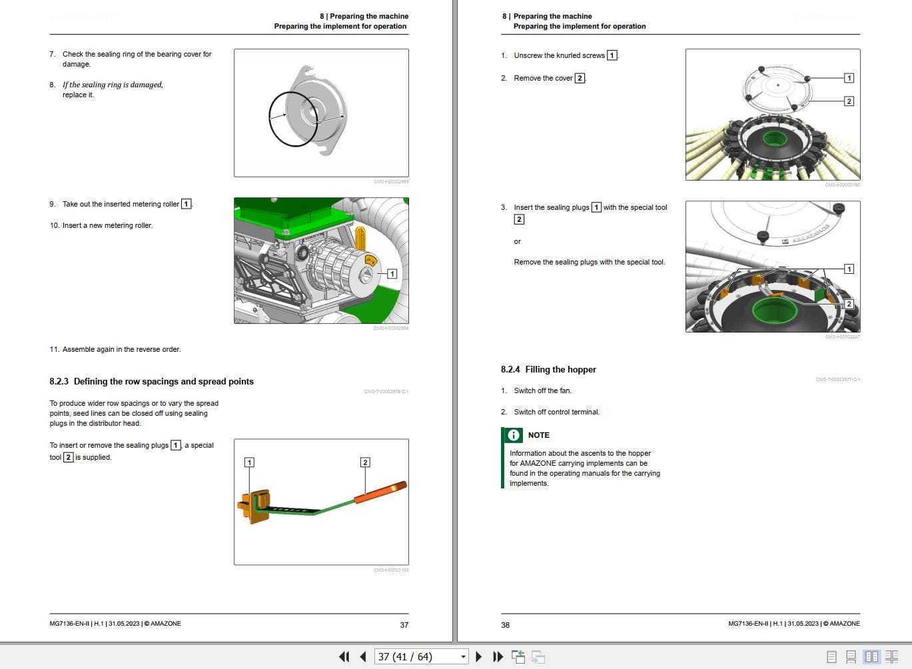Click the sealing ring figure on page 37
This screenshot has height=669, width=912.
click(321, 113)
